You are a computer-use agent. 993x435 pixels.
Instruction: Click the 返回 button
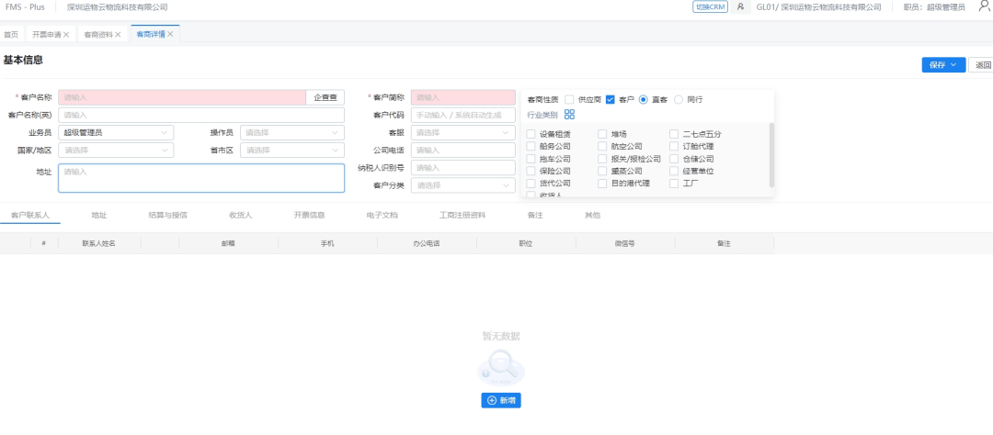981,65
